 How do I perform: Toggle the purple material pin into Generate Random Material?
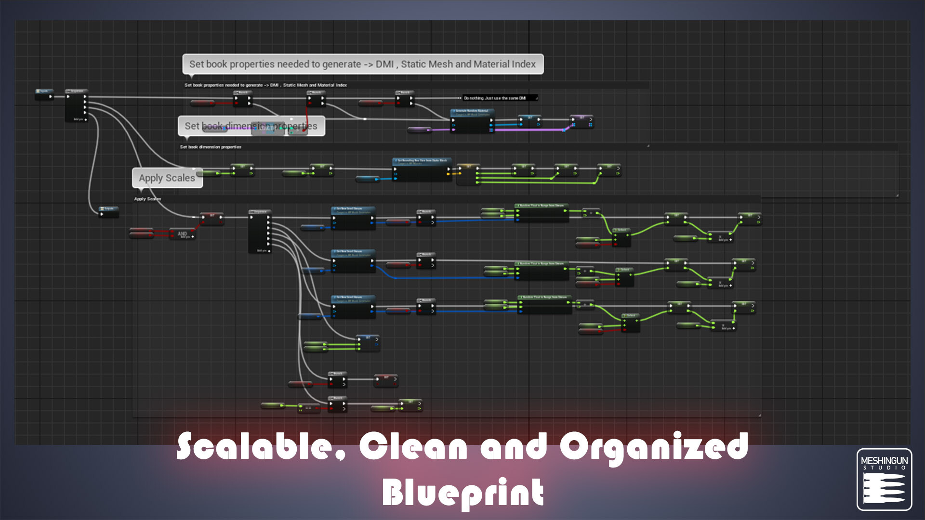[453, 130]
